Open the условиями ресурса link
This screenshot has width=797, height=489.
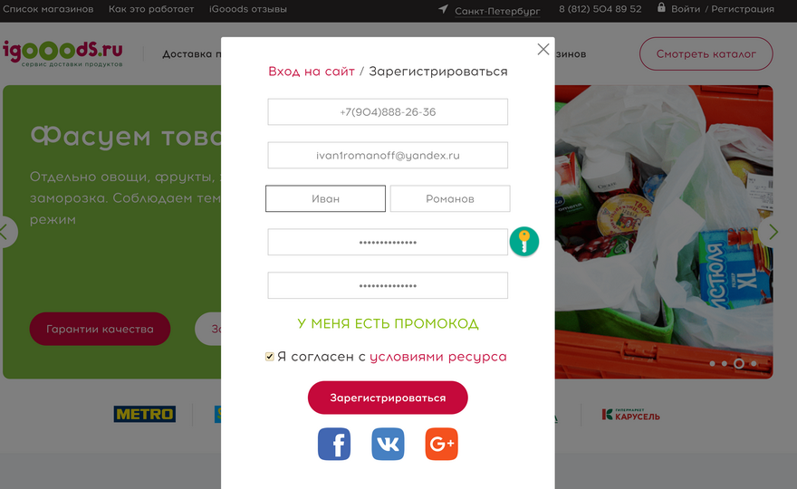[438, 357]
